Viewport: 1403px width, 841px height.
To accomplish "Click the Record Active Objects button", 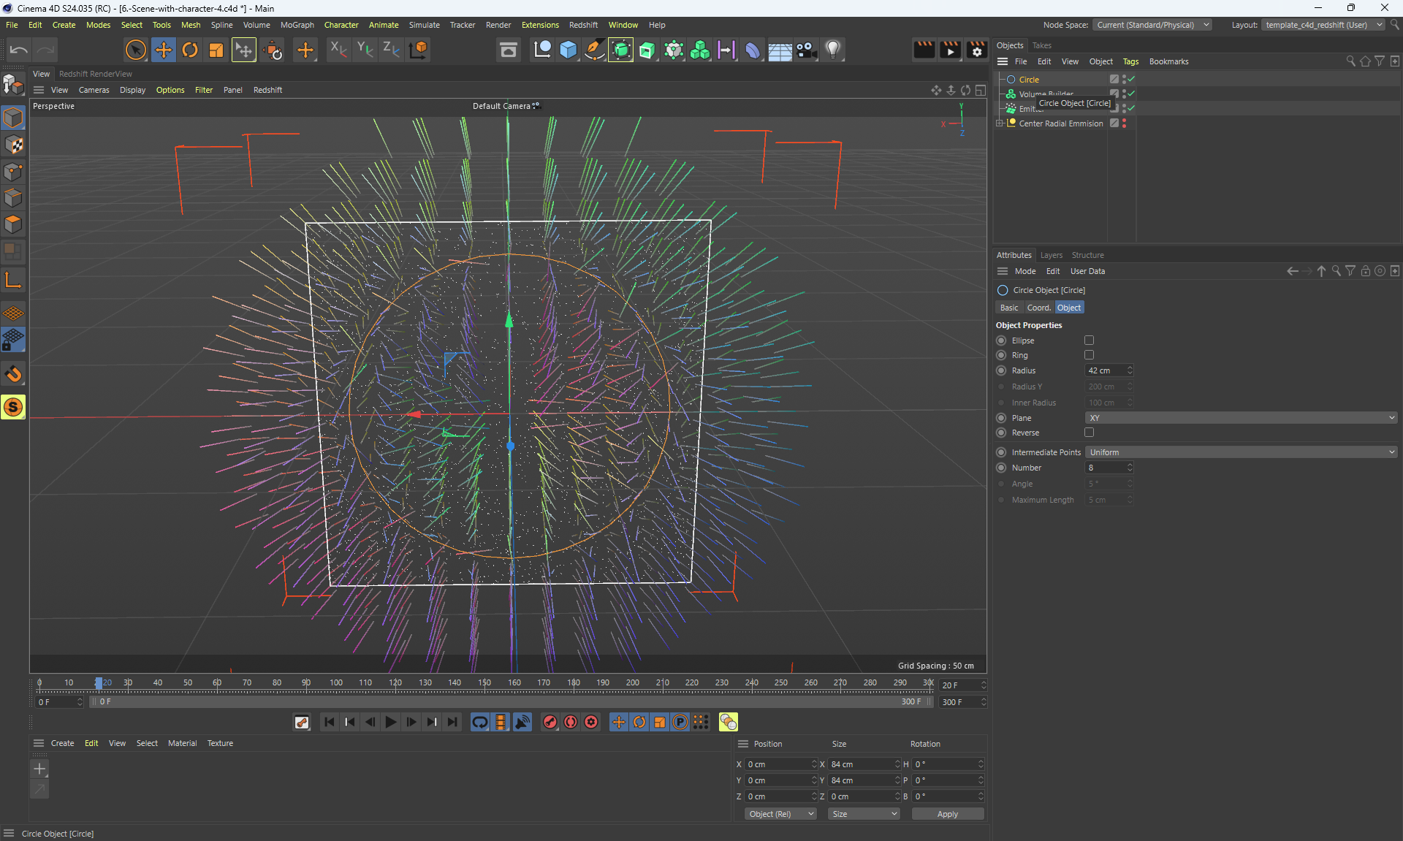I will tap(550, 722).
